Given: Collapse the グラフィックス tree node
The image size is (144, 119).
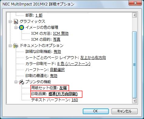Looking at the screenshot, I should (x=10, y=21).
